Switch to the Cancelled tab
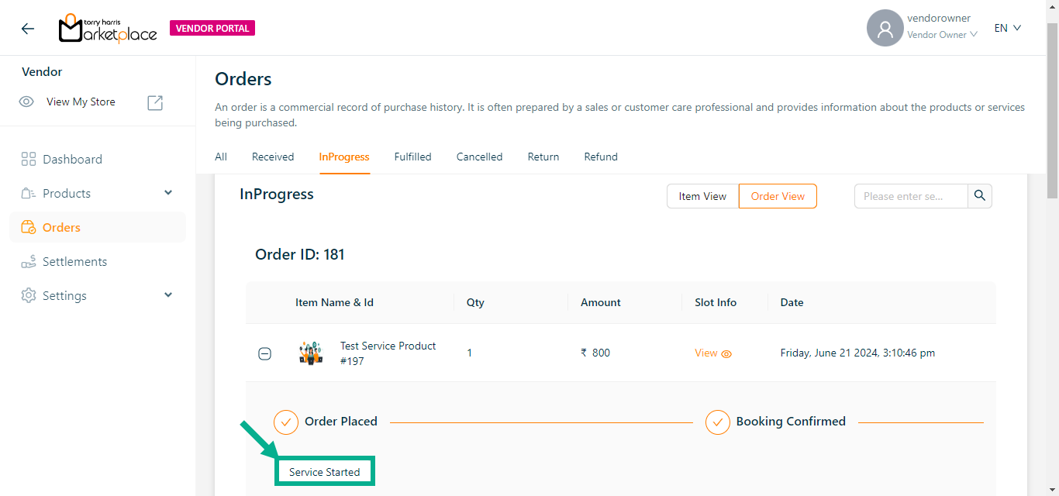Viewport: 1059px width, 496px height. [x=479, y=157]
